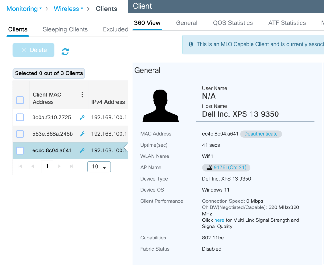324x268 pixels.
Task: Open the 9176I (Ch: 21) AP badge
Action: point(226,168)
